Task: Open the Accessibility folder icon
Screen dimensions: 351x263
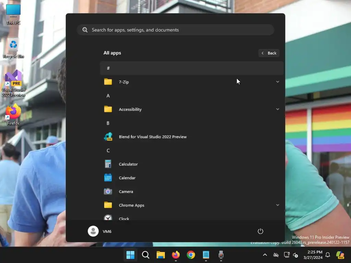Action: pyautogui.click(x=108, y=109)
